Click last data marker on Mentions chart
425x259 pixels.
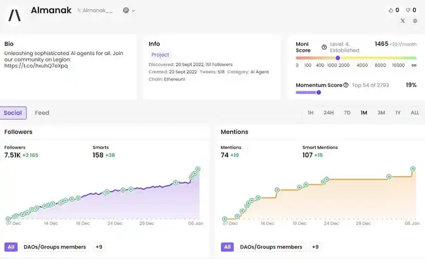tap(413, 169)
